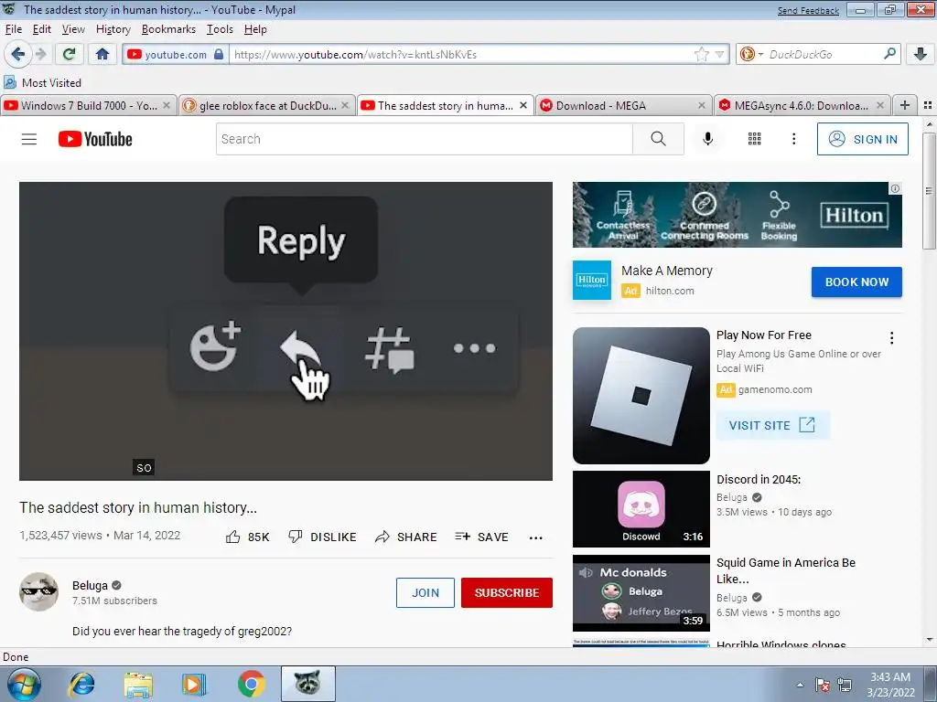The image size is (937, 702).
Task: Launch Google Chrome from the taskbar
Action: 251,684
